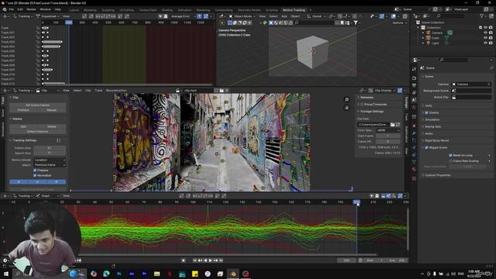The image size is (496, 279).
Task: Click the Pattern Size value field
Action: coord(50,148)
